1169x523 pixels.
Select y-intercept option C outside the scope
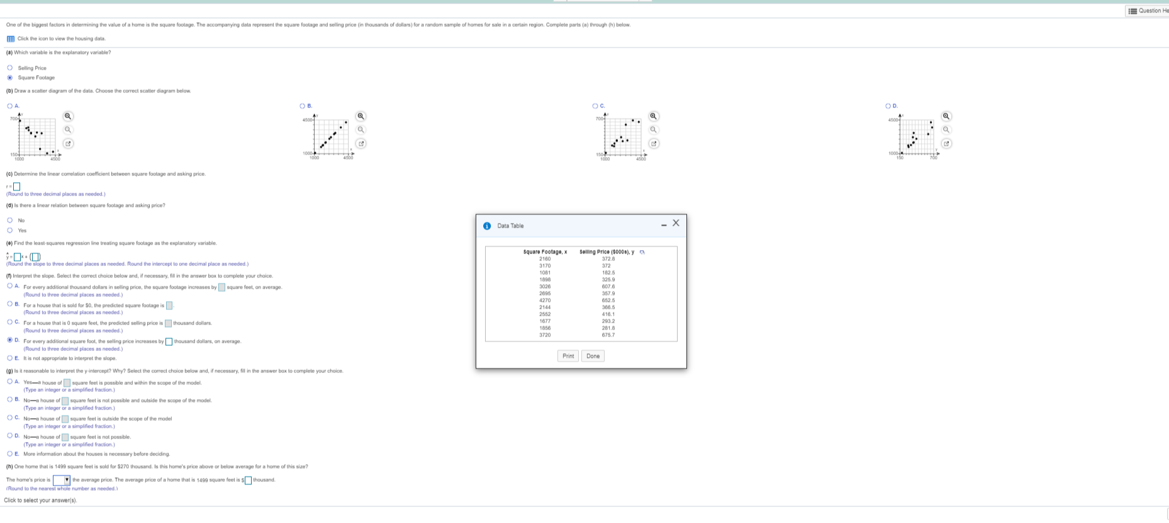10,417
